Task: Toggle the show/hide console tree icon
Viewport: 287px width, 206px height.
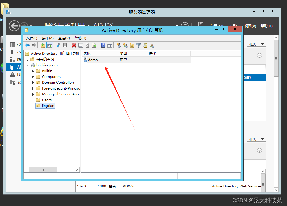Action: 50,45
